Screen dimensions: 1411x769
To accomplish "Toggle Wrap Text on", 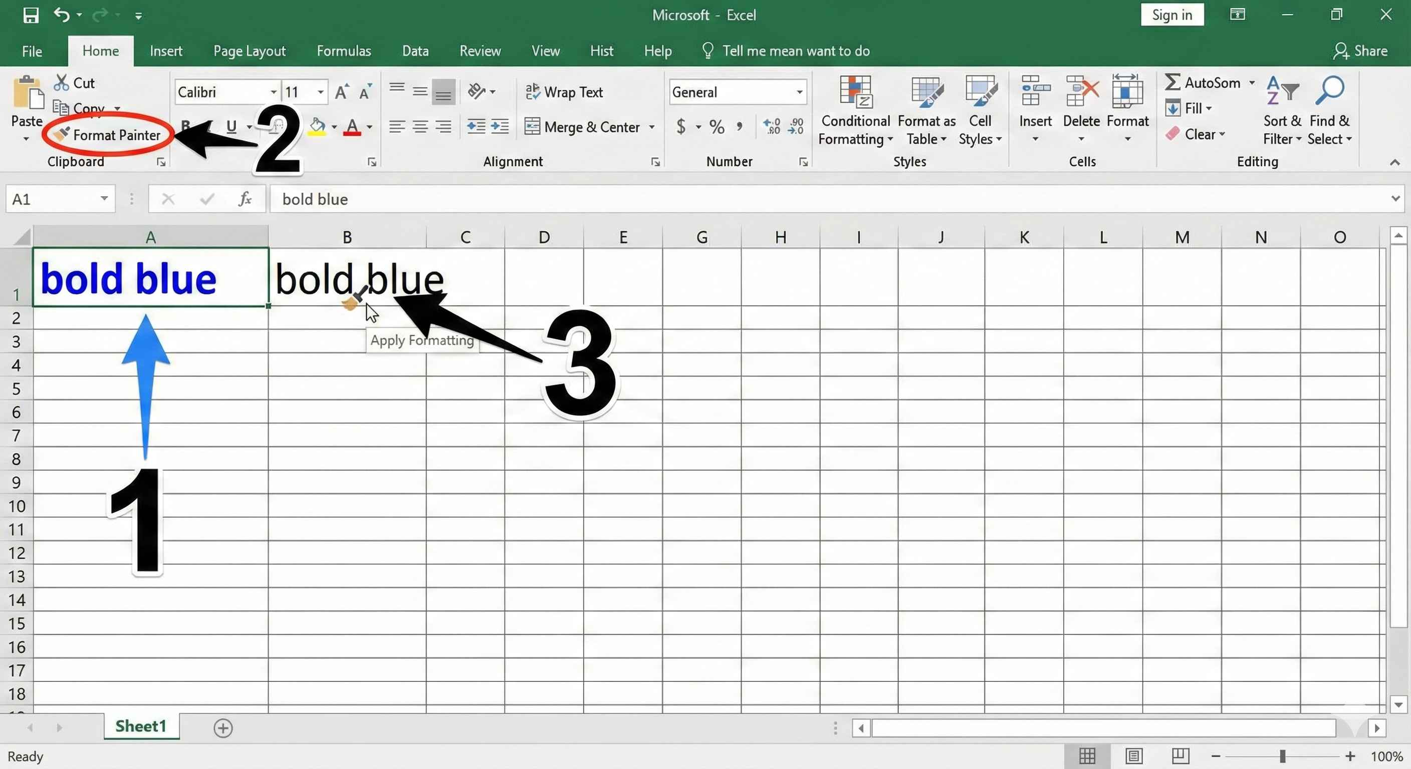I will click(564, 92).
